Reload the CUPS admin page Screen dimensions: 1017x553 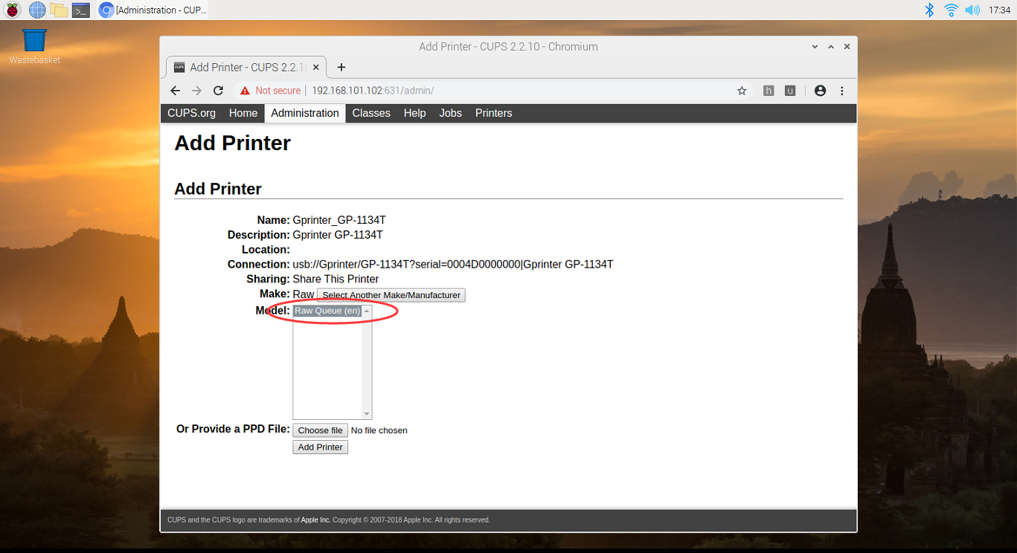point(218,91)
